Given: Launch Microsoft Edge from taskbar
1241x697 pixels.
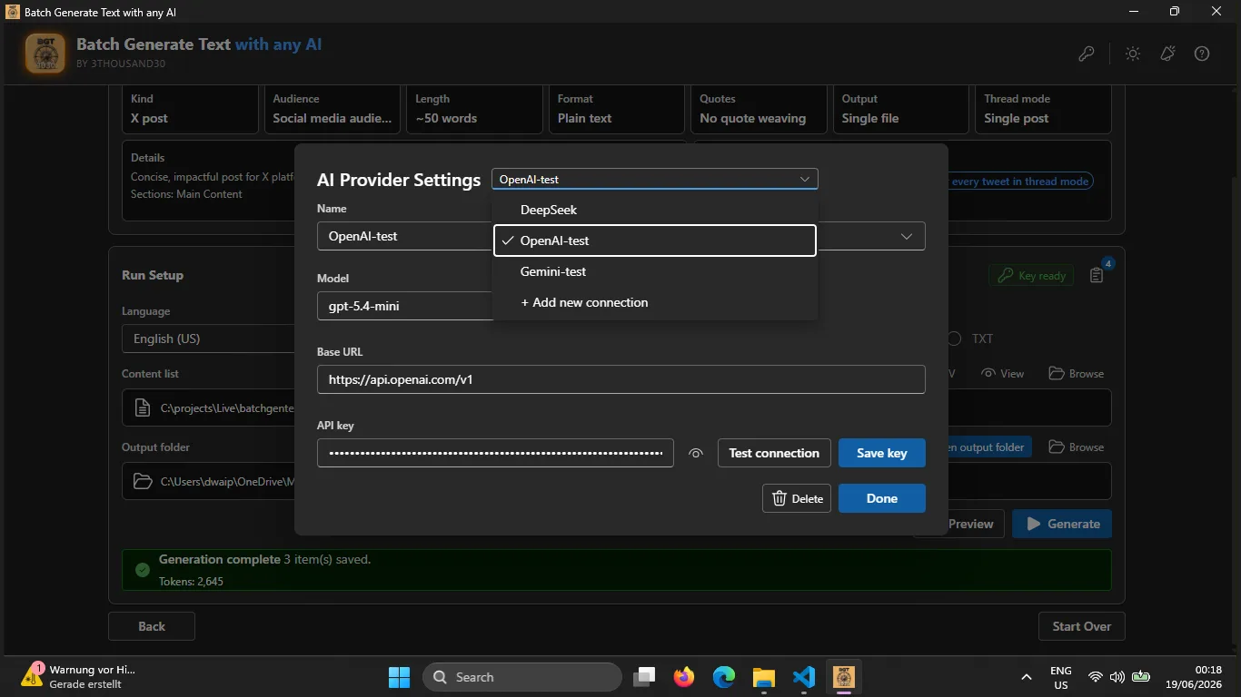Looking at the screenshot, I should pyautogui.click(x=724, y=677).
